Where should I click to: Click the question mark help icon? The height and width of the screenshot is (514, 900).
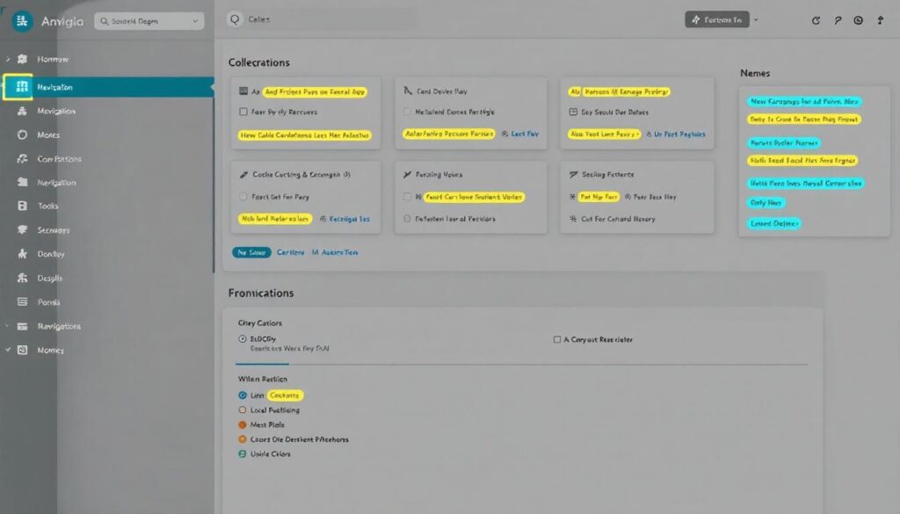(x=838, y=20)
